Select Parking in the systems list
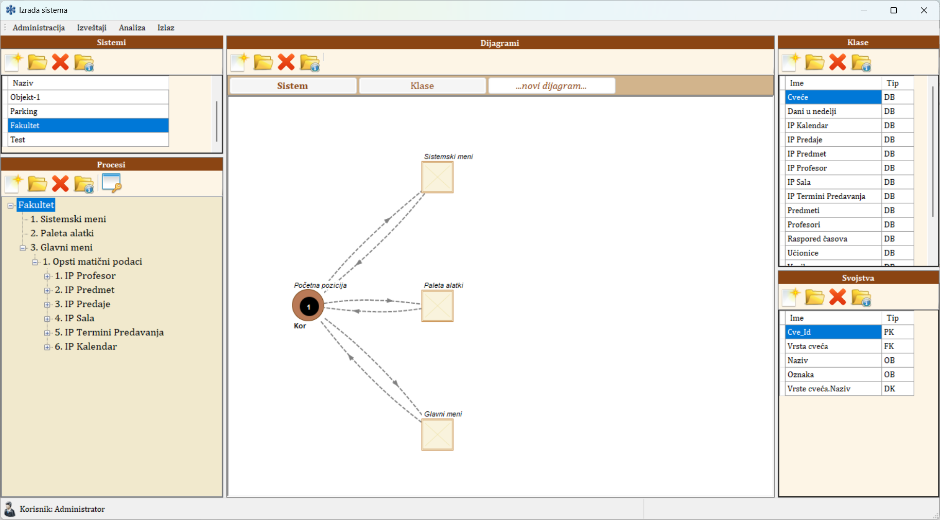940x520 pixels. 89,111
